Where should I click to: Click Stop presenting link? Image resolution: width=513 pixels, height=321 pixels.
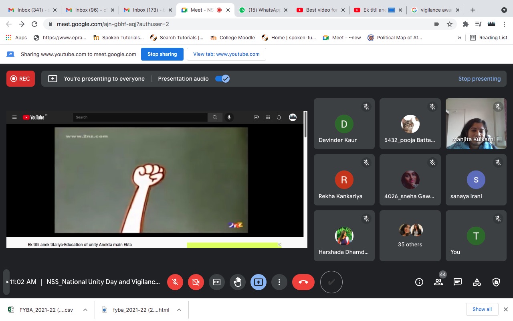point(479,79)
